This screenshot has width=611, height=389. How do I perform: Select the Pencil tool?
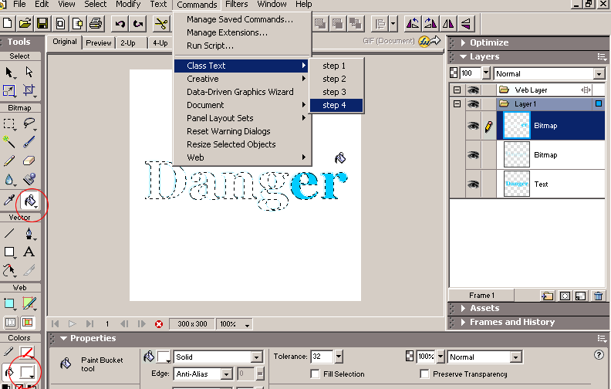pos(9,161)
